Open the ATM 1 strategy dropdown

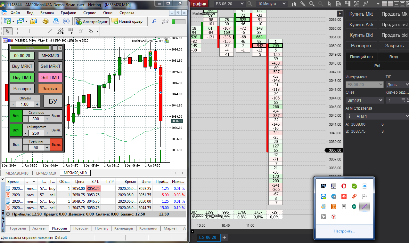(x=377, y=116)
